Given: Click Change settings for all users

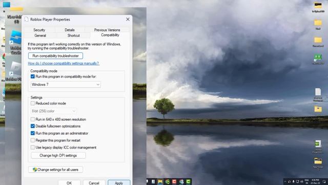Looking at the screenshot, I should click(55, 170).
